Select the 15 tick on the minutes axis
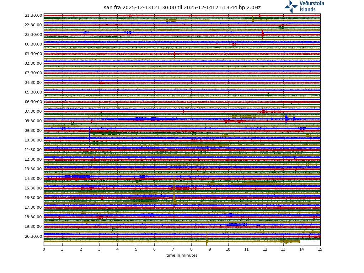The height and width of the screenshot is (273, 364). pos(320,249)
